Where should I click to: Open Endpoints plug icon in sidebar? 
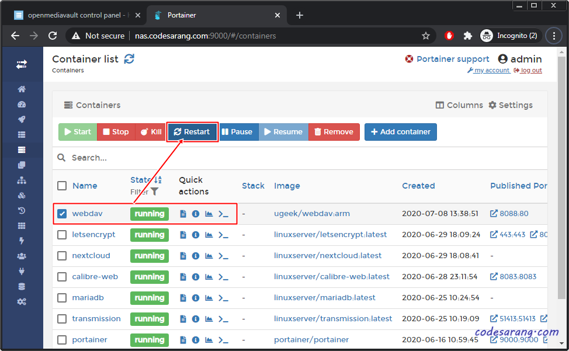tap(22, 271)
